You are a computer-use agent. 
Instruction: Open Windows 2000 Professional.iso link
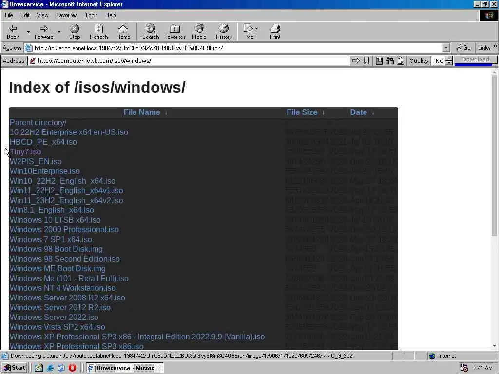point(64,230)
